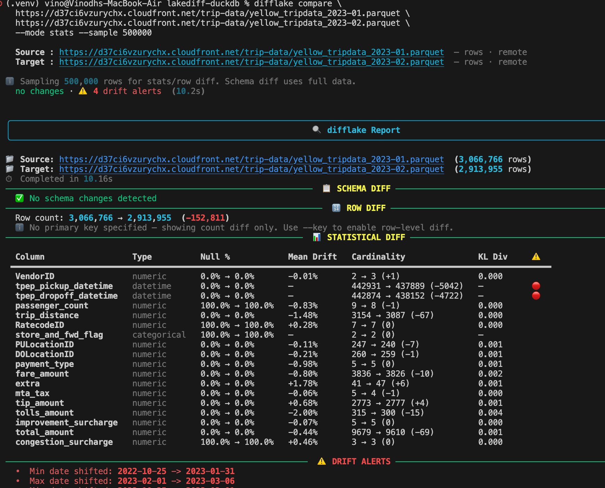Viewport: 605px width, 488px height.
Task: Open the first Source 2023-01 parquet link
Action: [x=252, y=52]
